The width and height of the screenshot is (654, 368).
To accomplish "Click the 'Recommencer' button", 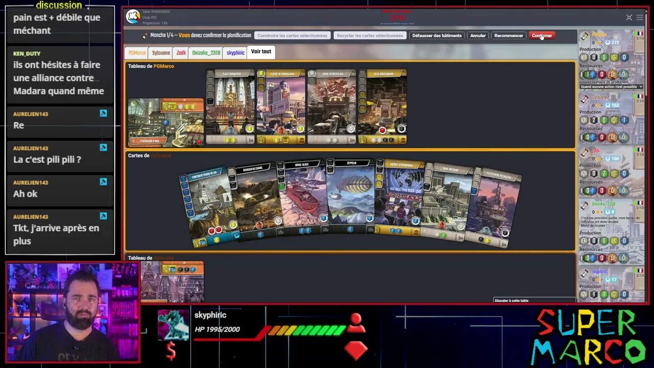I will [x=508, y=36].
